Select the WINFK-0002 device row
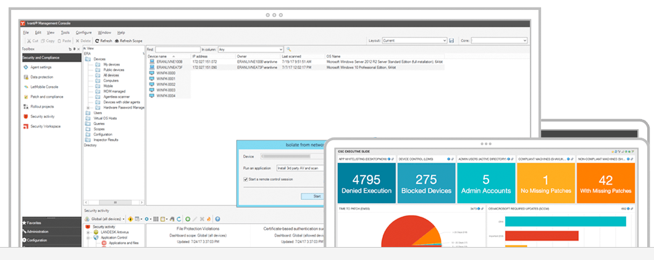 coord(166,85)
